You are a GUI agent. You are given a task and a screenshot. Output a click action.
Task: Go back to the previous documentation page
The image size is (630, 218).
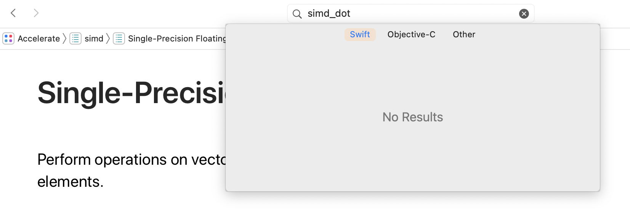tap(13, 13)
